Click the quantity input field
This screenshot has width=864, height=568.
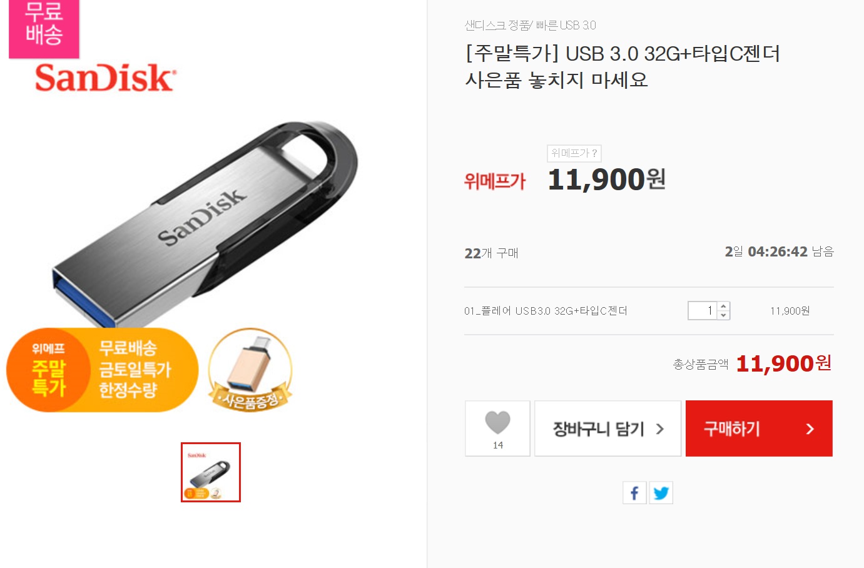pyautogui.click(x=703, y=310)
